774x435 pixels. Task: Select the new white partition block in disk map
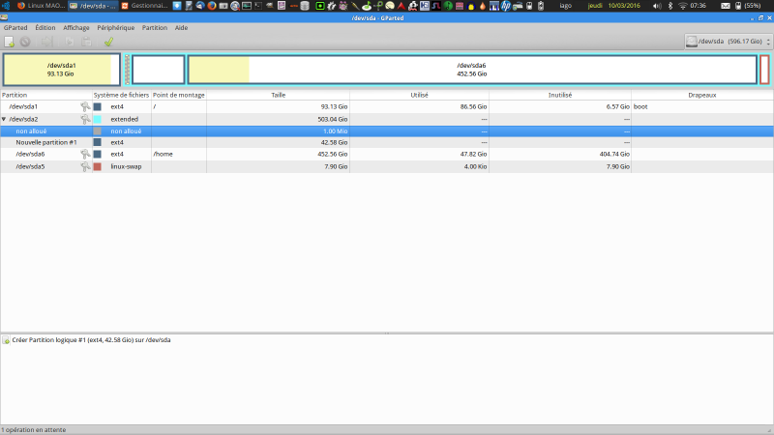pos(159,70)
